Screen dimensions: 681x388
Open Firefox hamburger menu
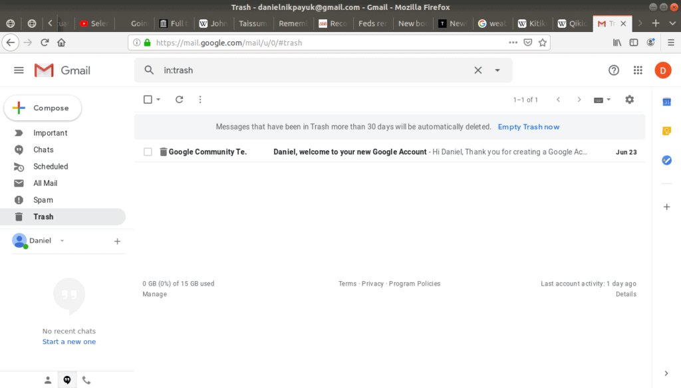coord(670,43)
